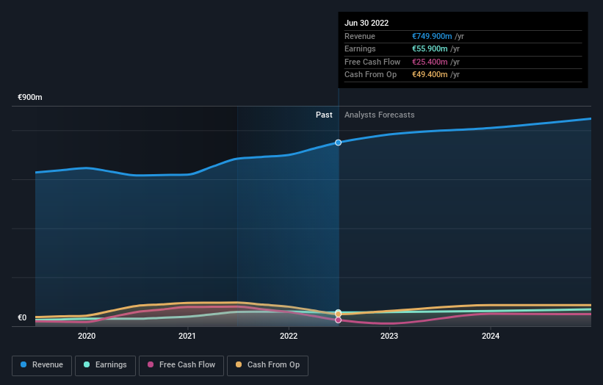Click the 'Analysts Forecasts' label
This screenshot has height=385, width=603.
click(380, 115)
